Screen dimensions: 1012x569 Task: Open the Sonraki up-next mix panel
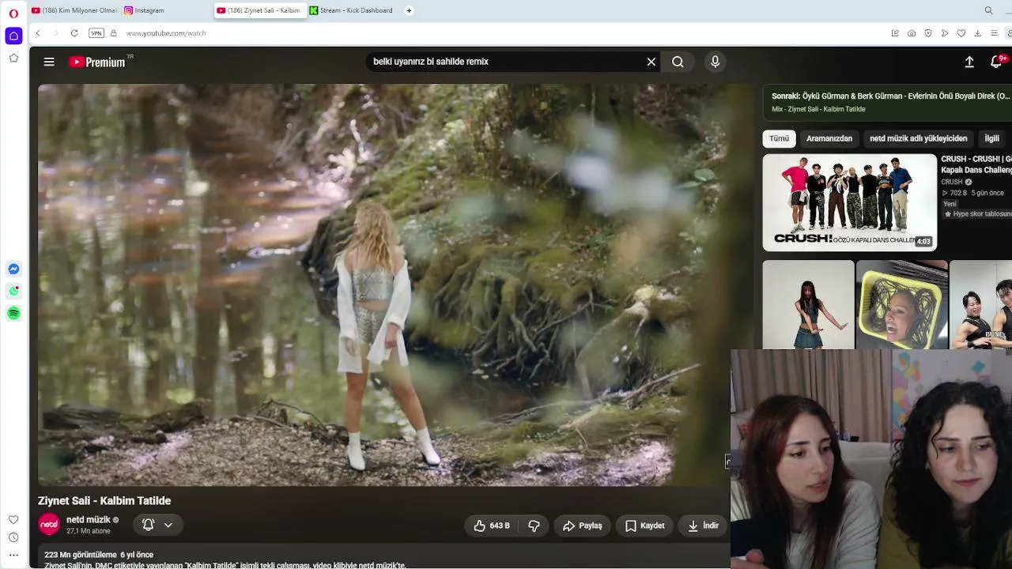[x=887, y=102]
